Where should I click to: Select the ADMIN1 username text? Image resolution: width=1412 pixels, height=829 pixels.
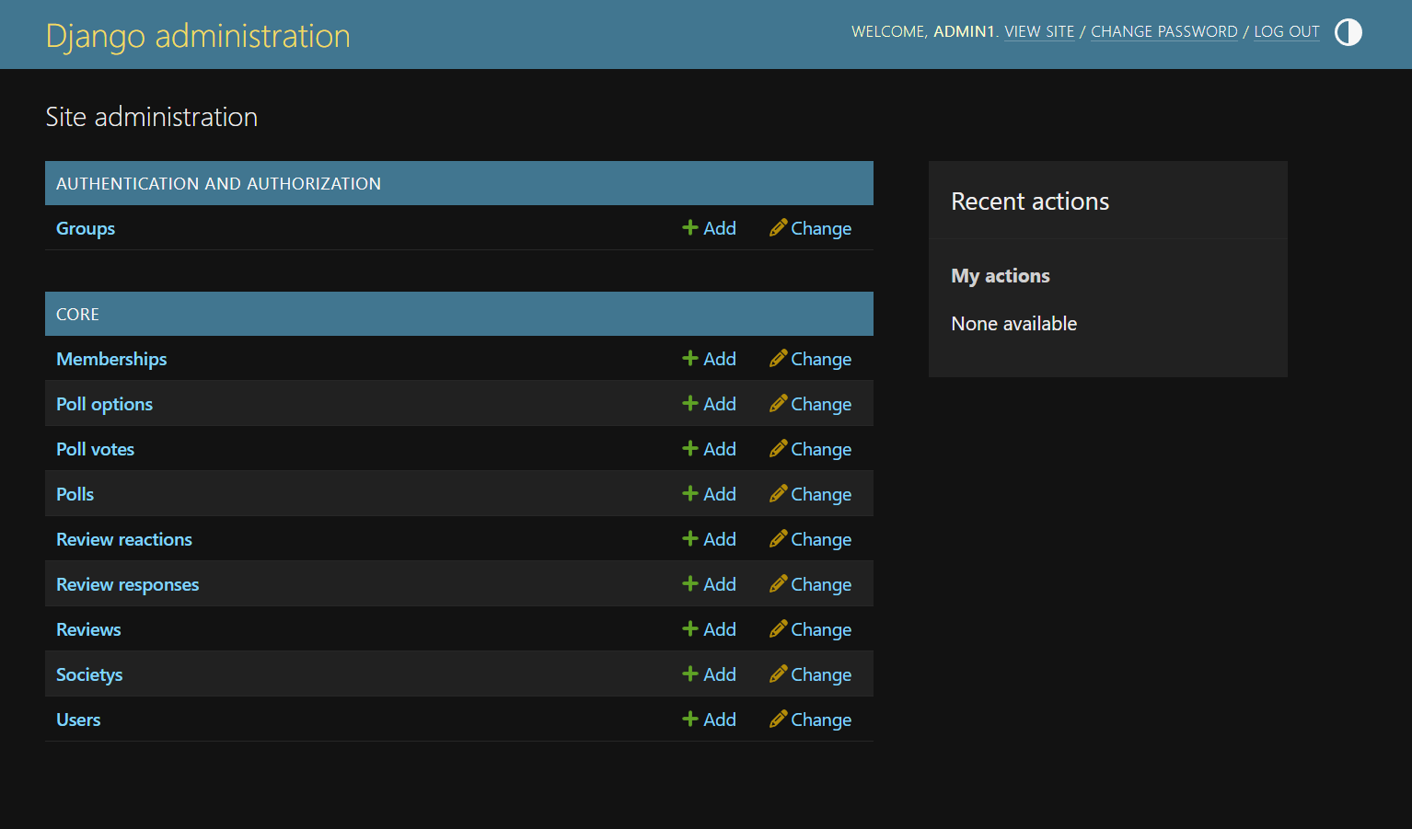[964, 31]
